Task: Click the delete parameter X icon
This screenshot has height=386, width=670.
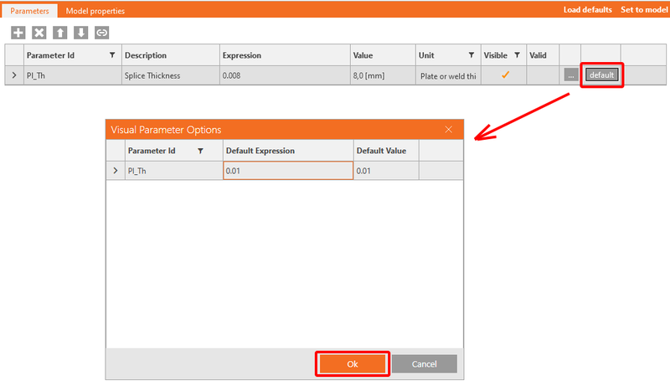Action: pyautogui.click(x=39, y=33)
